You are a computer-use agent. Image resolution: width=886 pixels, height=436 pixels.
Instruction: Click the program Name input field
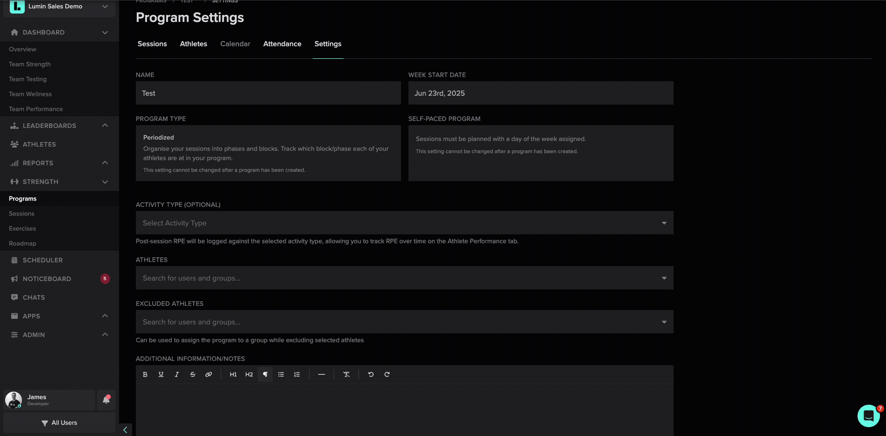pyautogui.click(x=268, y=93)
